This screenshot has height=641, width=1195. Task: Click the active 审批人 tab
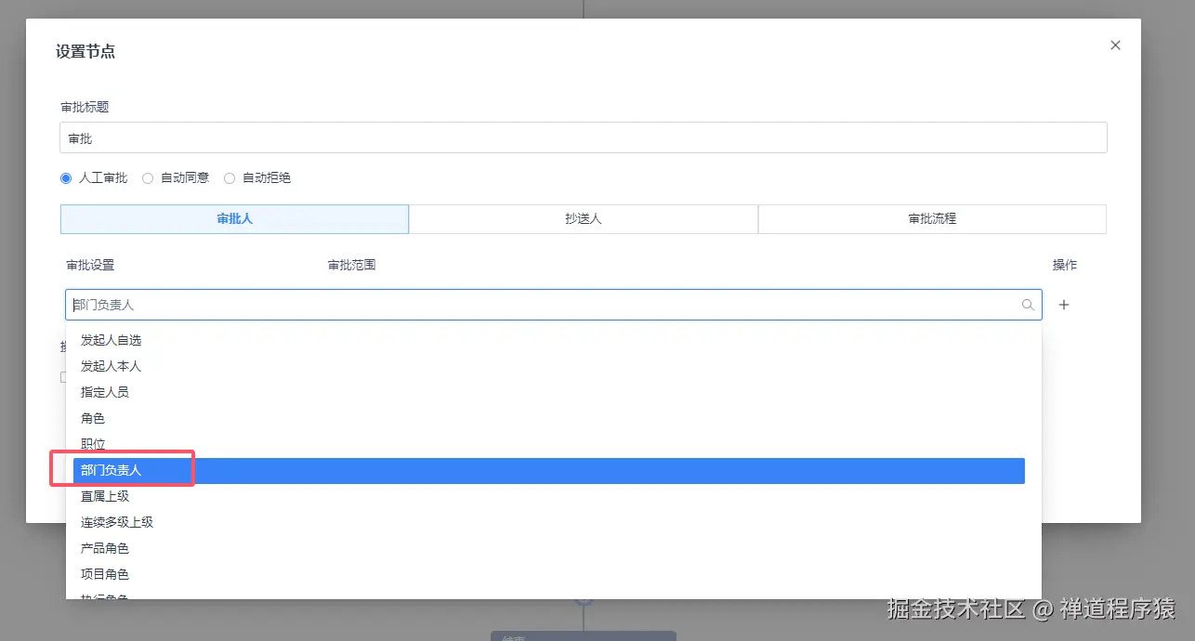234,218
